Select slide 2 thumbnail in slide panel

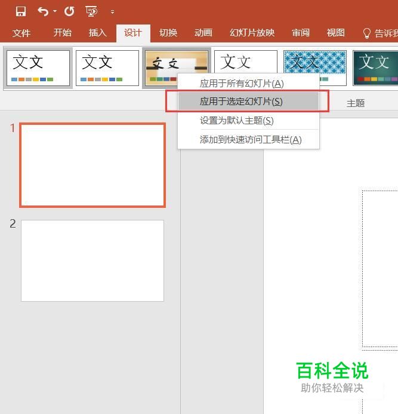tap(92, 260)
